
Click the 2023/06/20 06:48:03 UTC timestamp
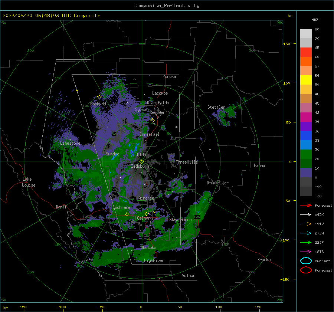click(x=51, y=16)
